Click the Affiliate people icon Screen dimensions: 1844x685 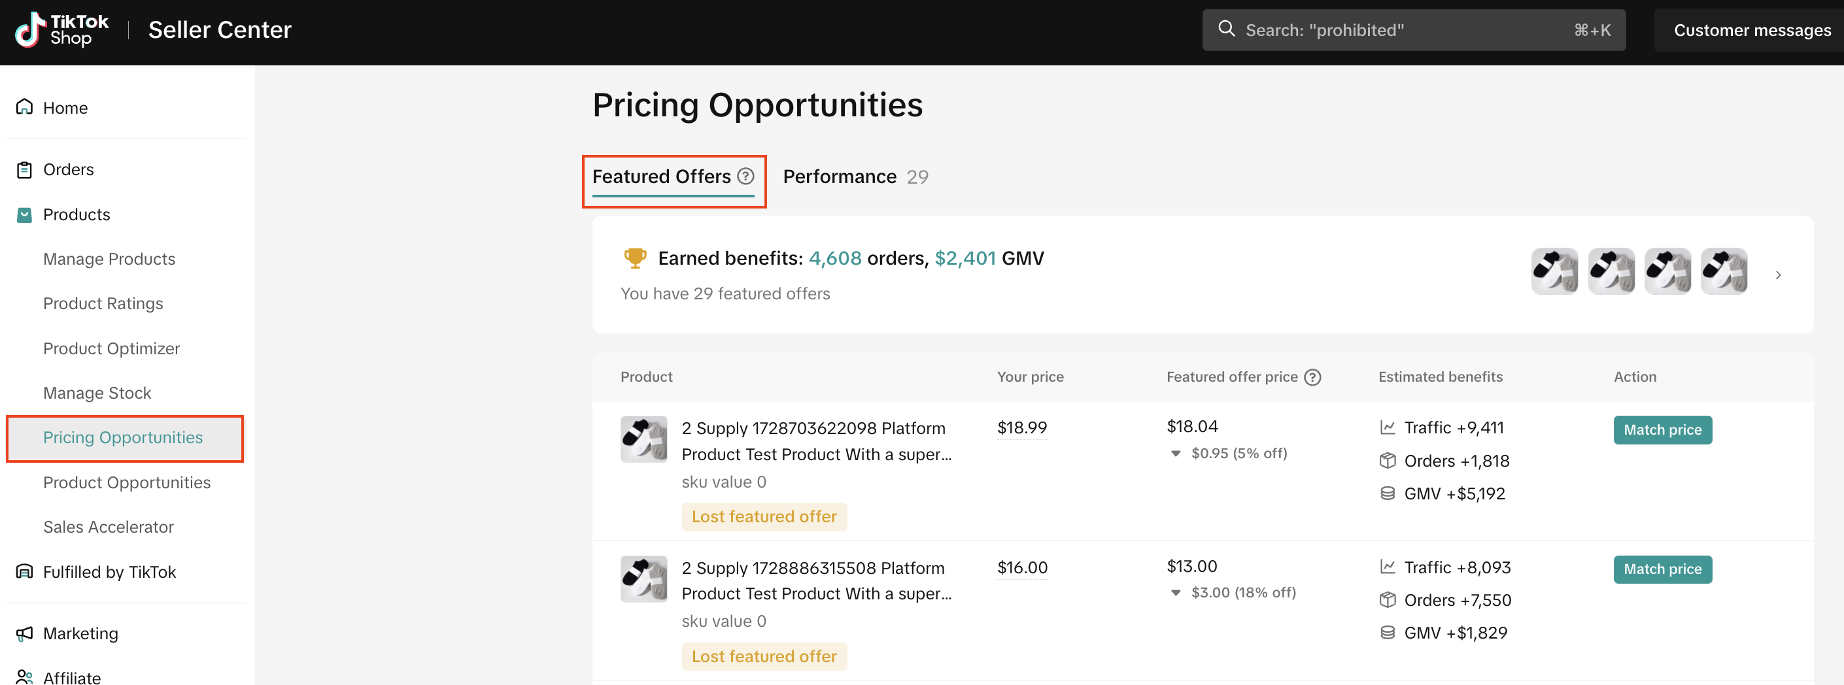click(x=24, y=677)
